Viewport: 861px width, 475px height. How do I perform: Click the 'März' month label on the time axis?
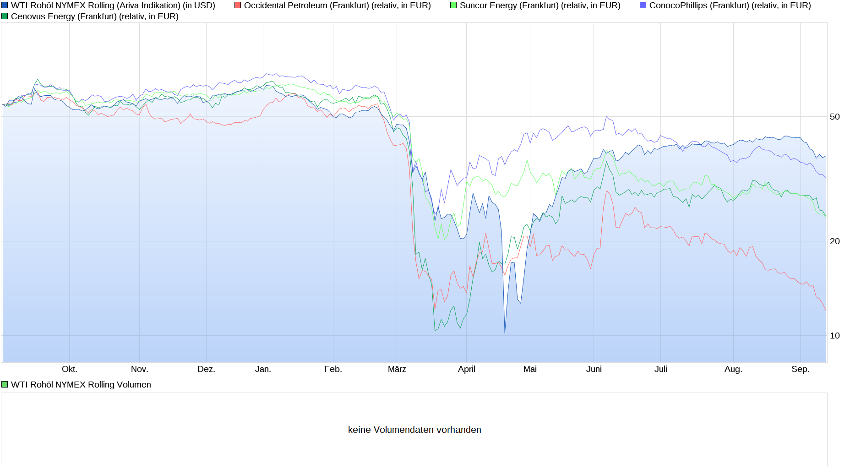397,369
